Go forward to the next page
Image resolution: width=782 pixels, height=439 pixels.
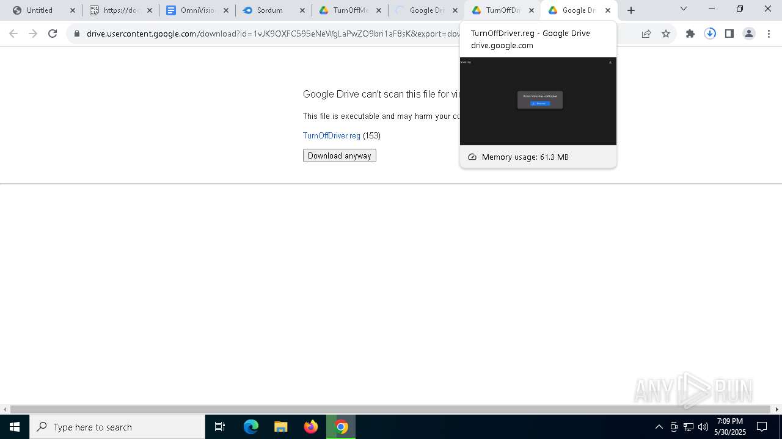(x=33, y=34)
